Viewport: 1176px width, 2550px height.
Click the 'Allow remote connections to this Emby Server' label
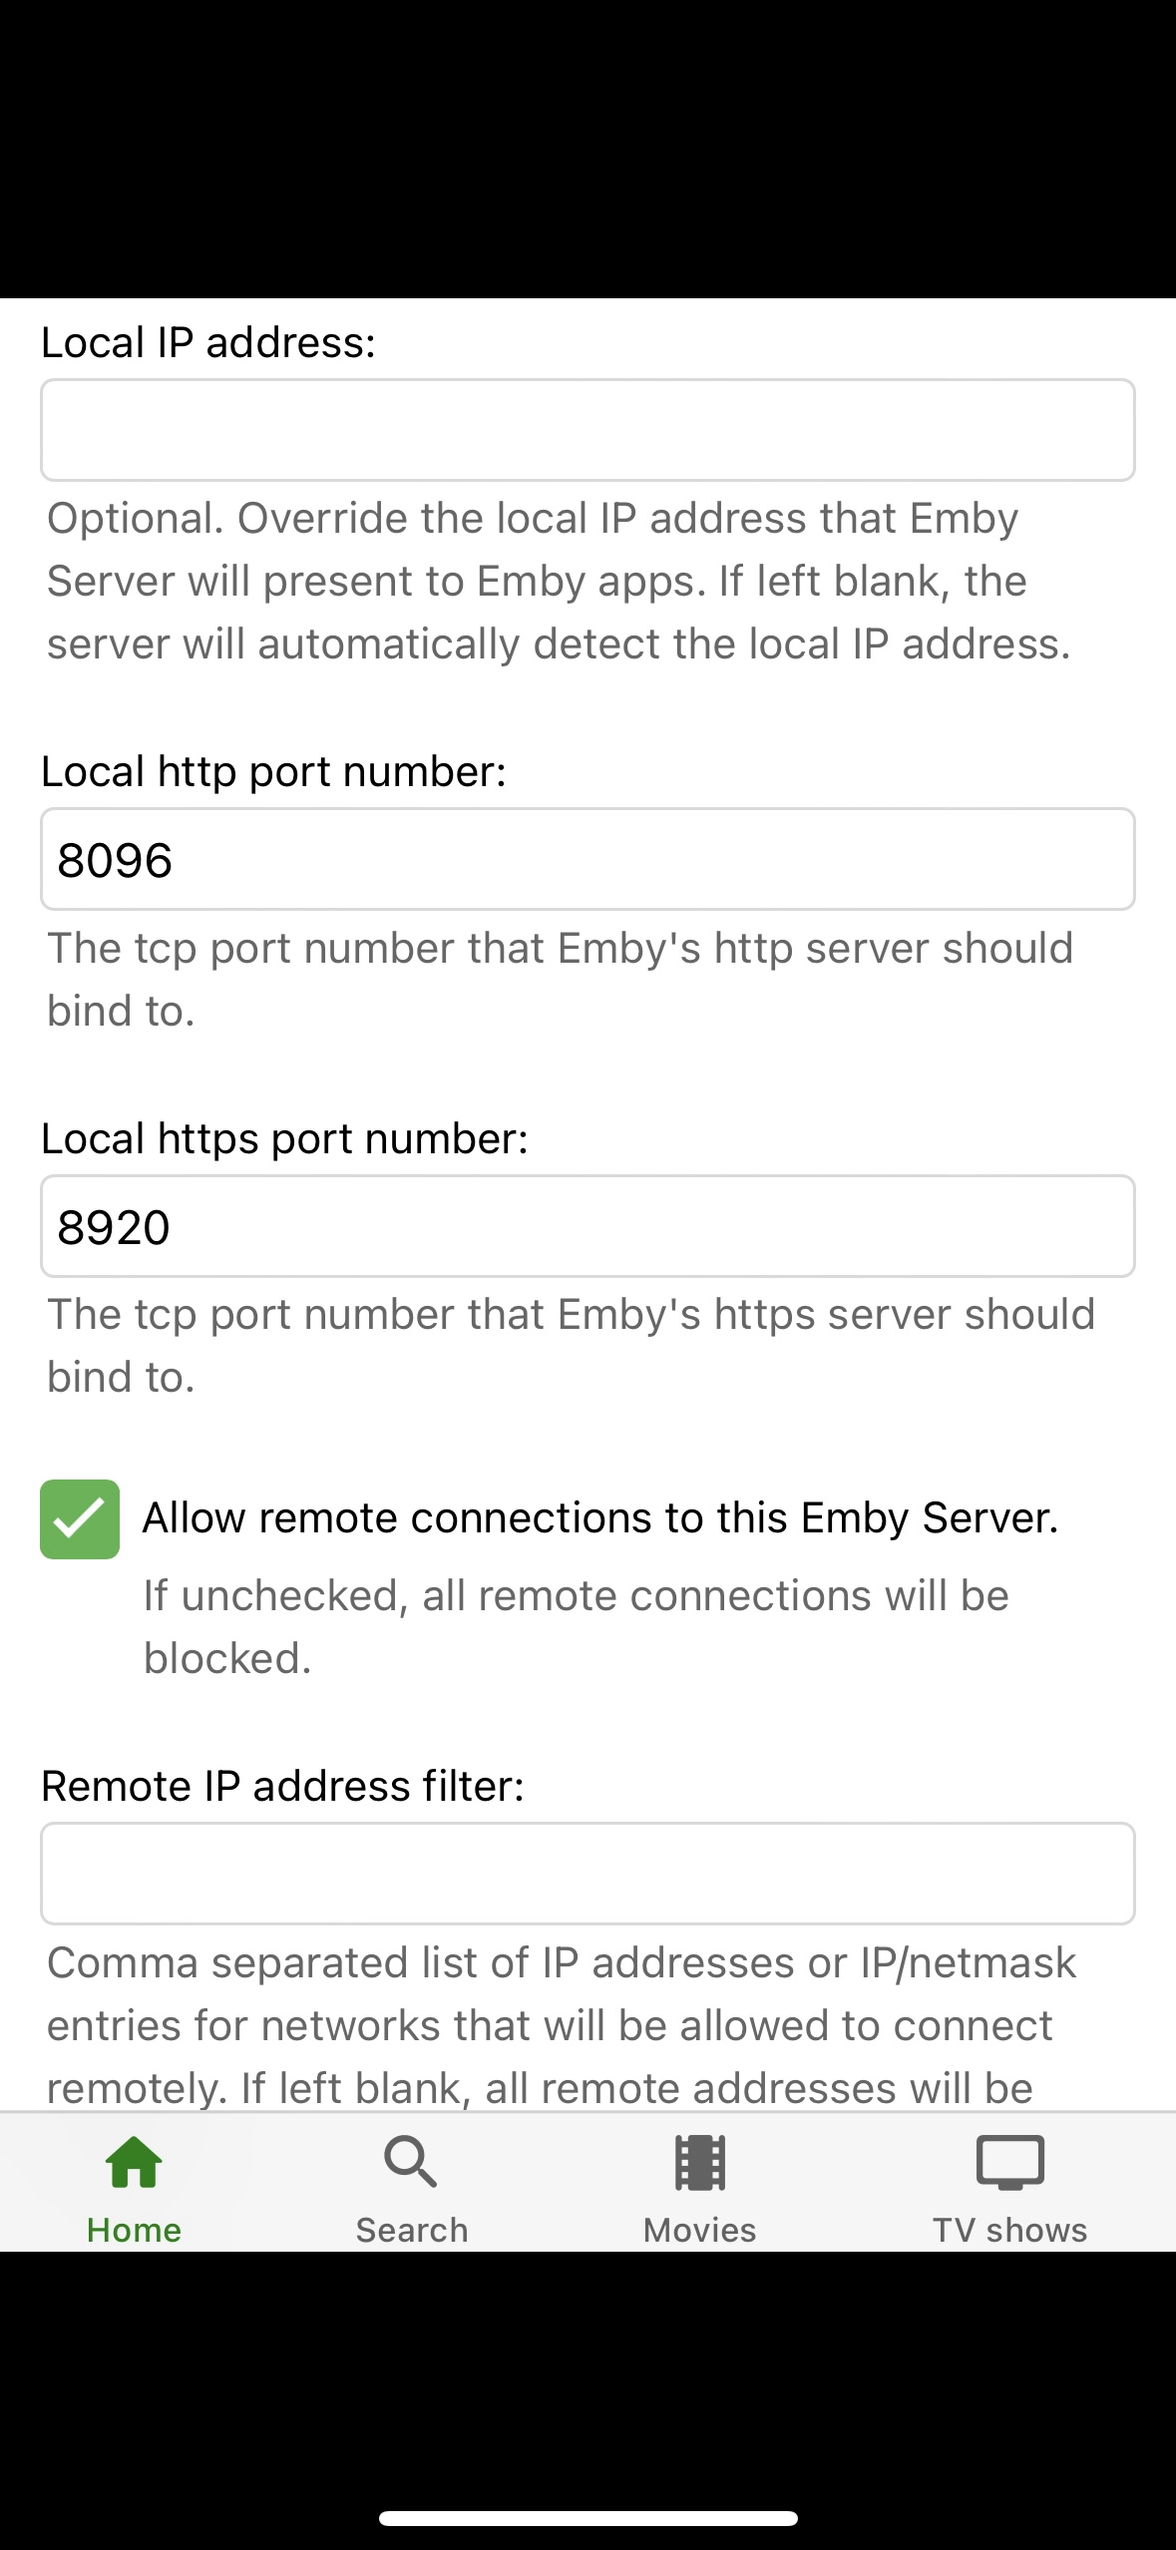click(599, 1517)
